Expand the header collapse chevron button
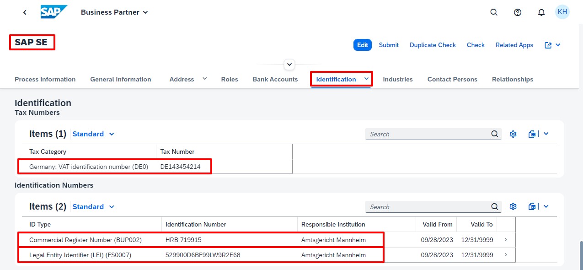This screenshot has height=270, width=583. pos(289,65)
